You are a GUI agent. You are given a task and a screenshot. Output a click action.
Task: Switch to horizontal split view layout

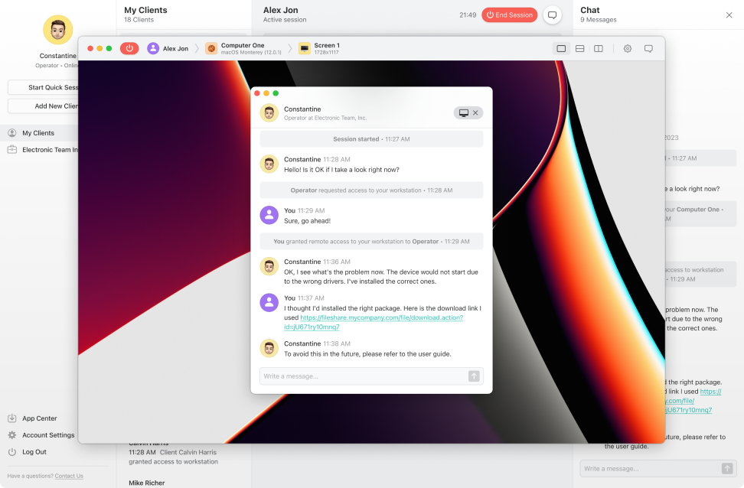coord(579,48)
